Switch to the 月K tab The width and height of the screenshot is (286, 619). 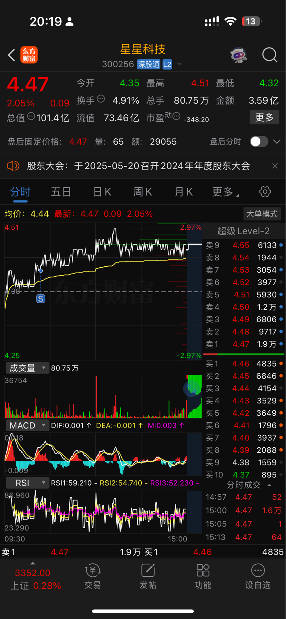(x=184, y=192)
